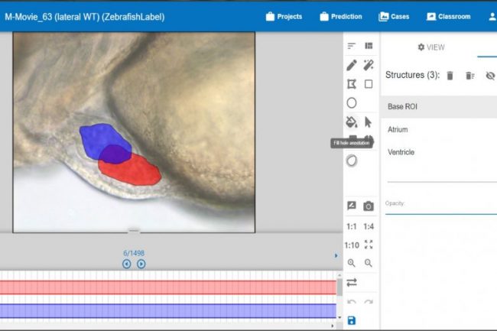Image resolution: width=497 pixels, height=331 pixels.
Task: Activate the fill hole annotation bucket
Action: tap(352, 122)
